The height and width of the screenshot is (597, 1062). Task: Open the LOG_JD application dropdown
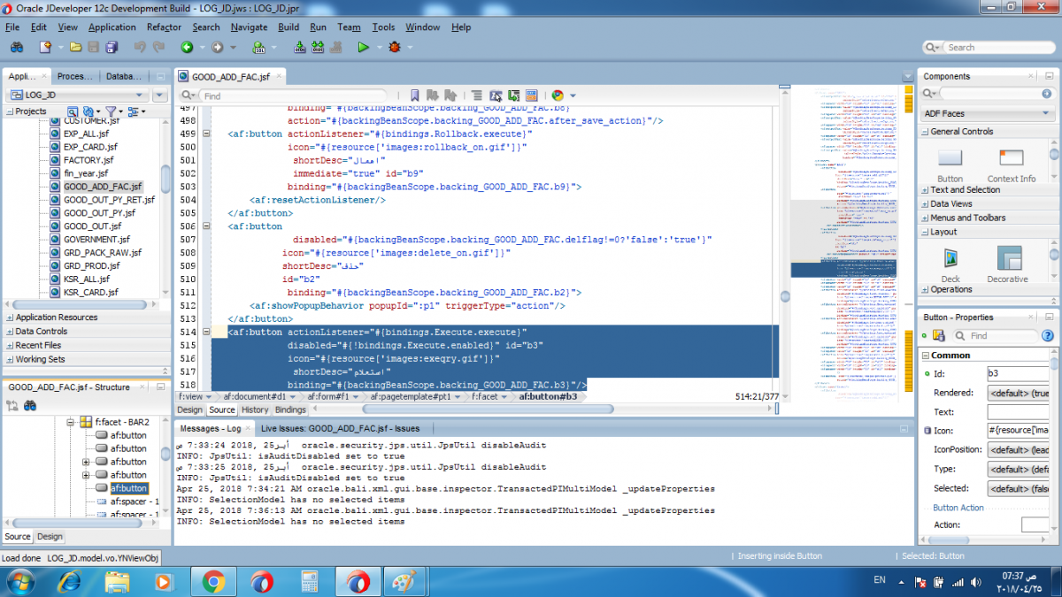coord(139,96)
